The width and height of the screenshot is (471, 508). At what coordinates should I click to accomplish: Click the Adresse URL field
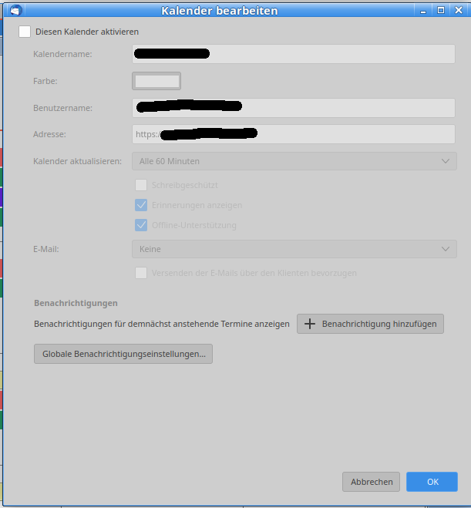294,134
